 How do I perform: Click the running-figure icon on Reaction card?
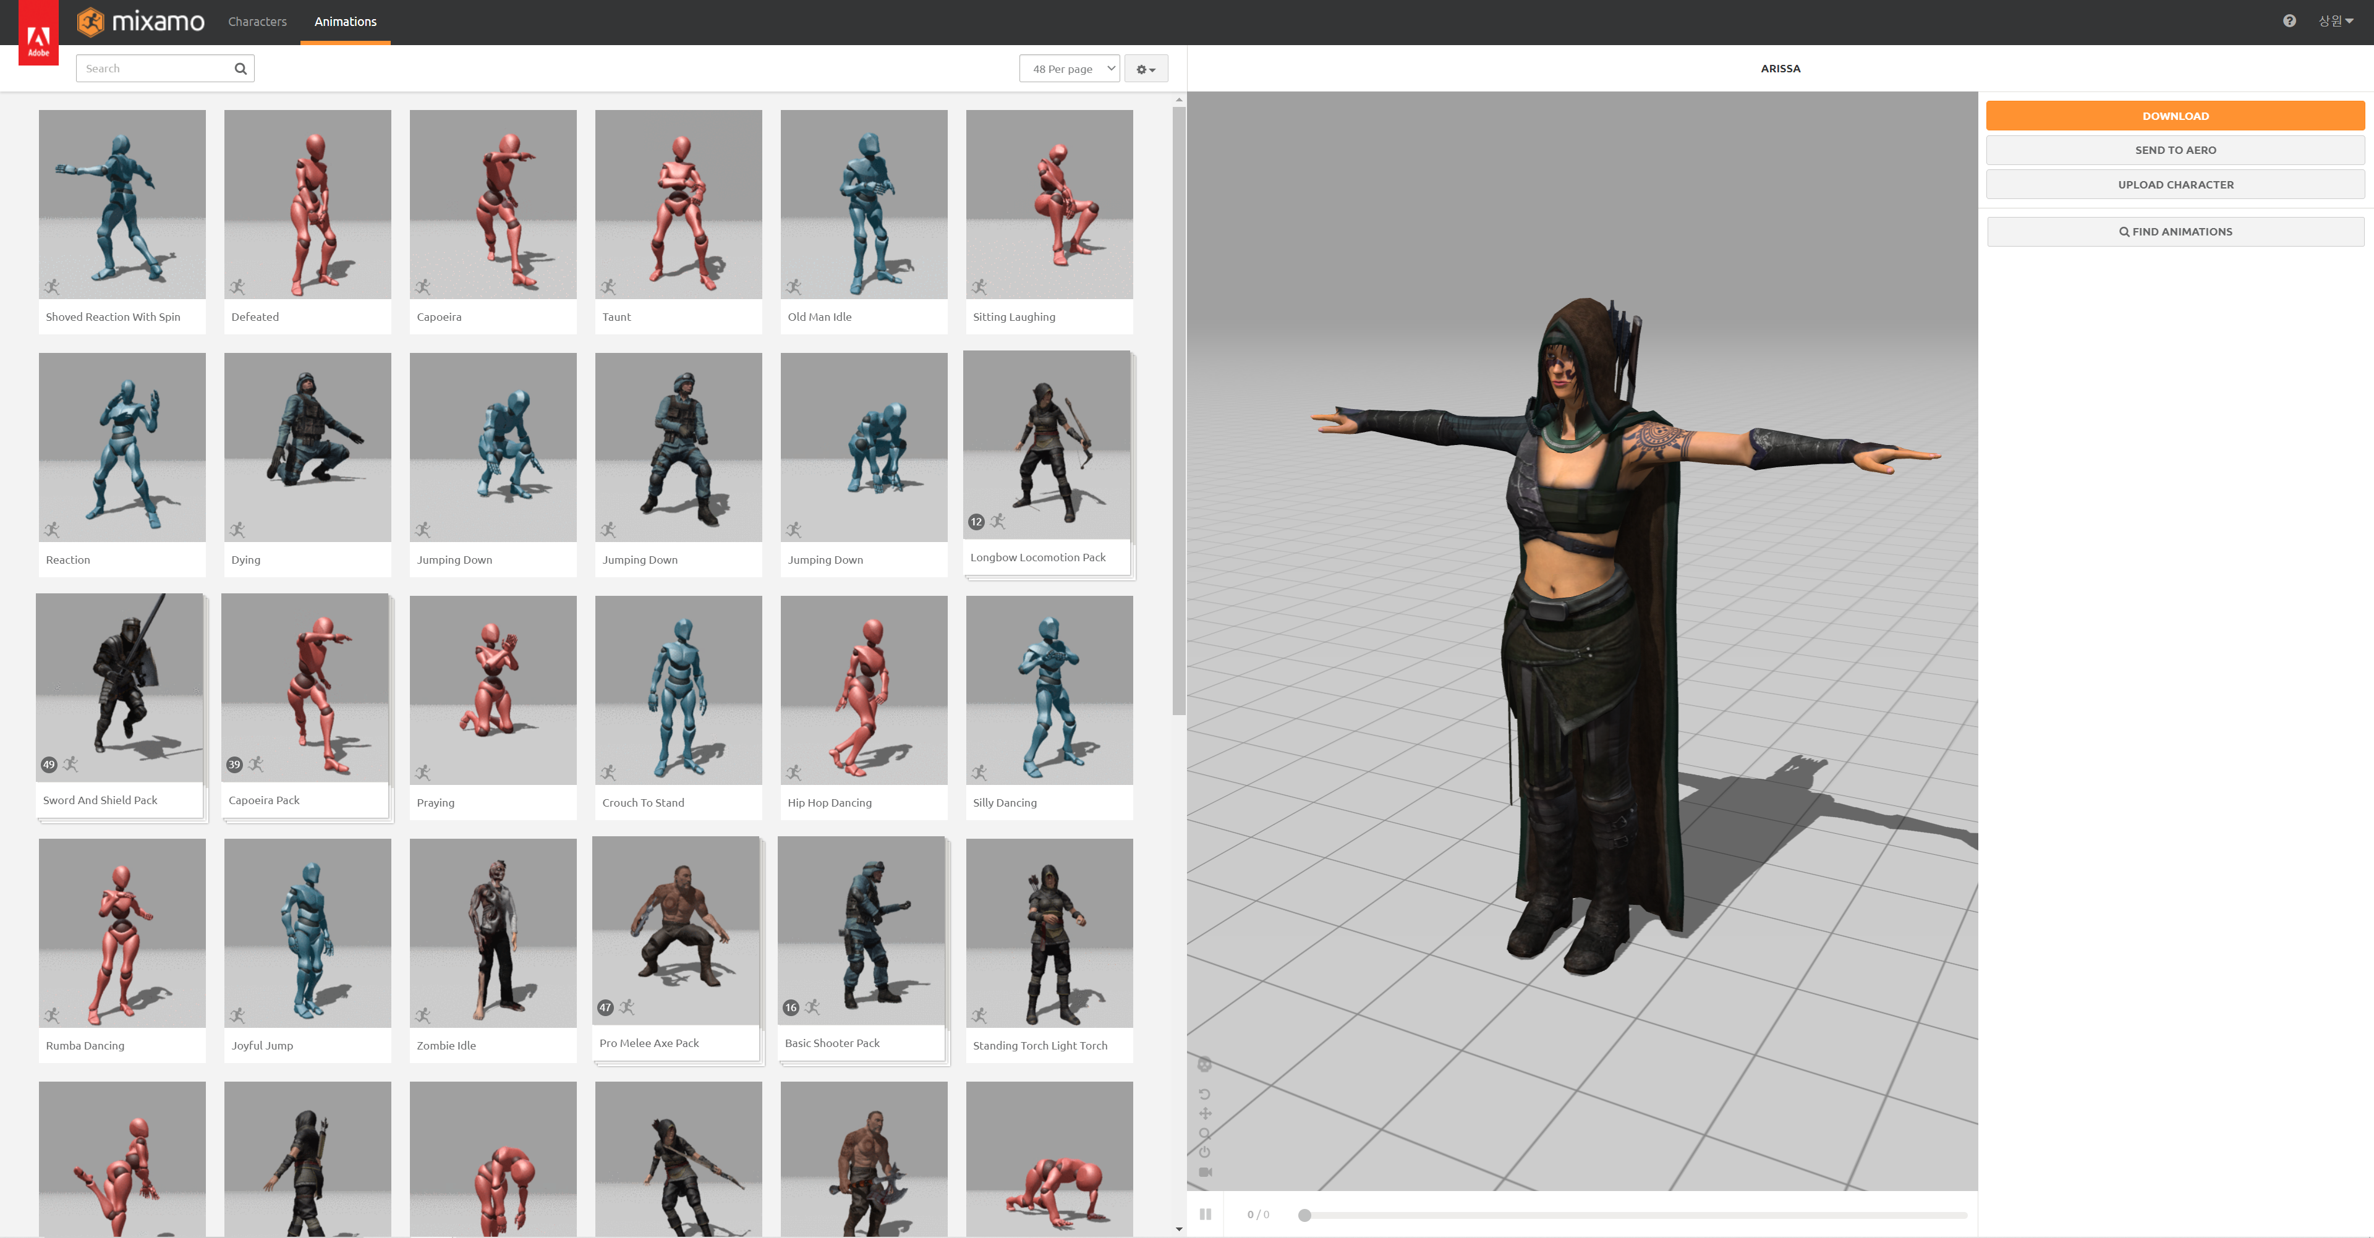[x=51, y=530]
